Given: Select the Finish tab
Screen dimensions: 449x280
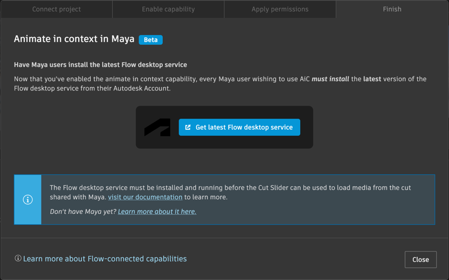Looking at the screenshot, I should (x=392, y=9).
